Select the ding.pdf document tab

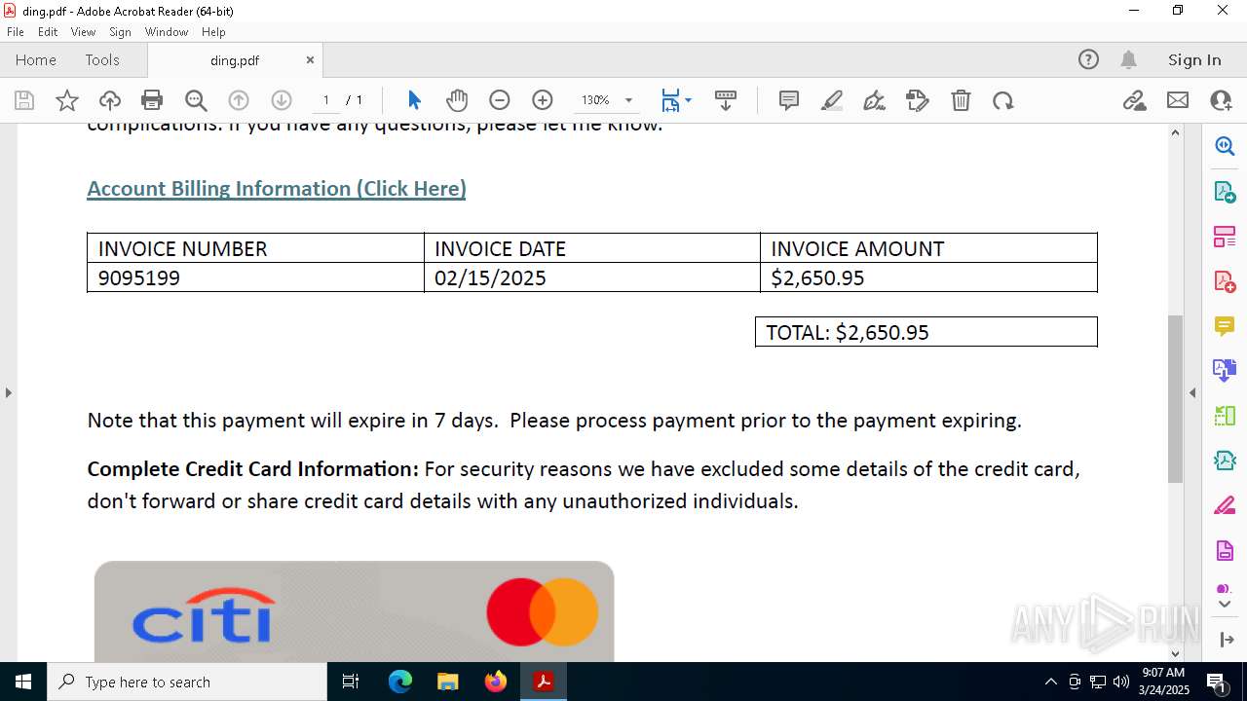(x=235, y=60)
